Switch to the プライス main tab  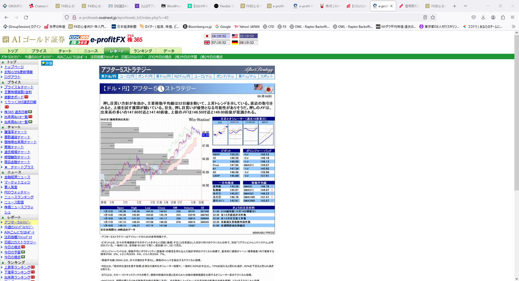[39, 51]
